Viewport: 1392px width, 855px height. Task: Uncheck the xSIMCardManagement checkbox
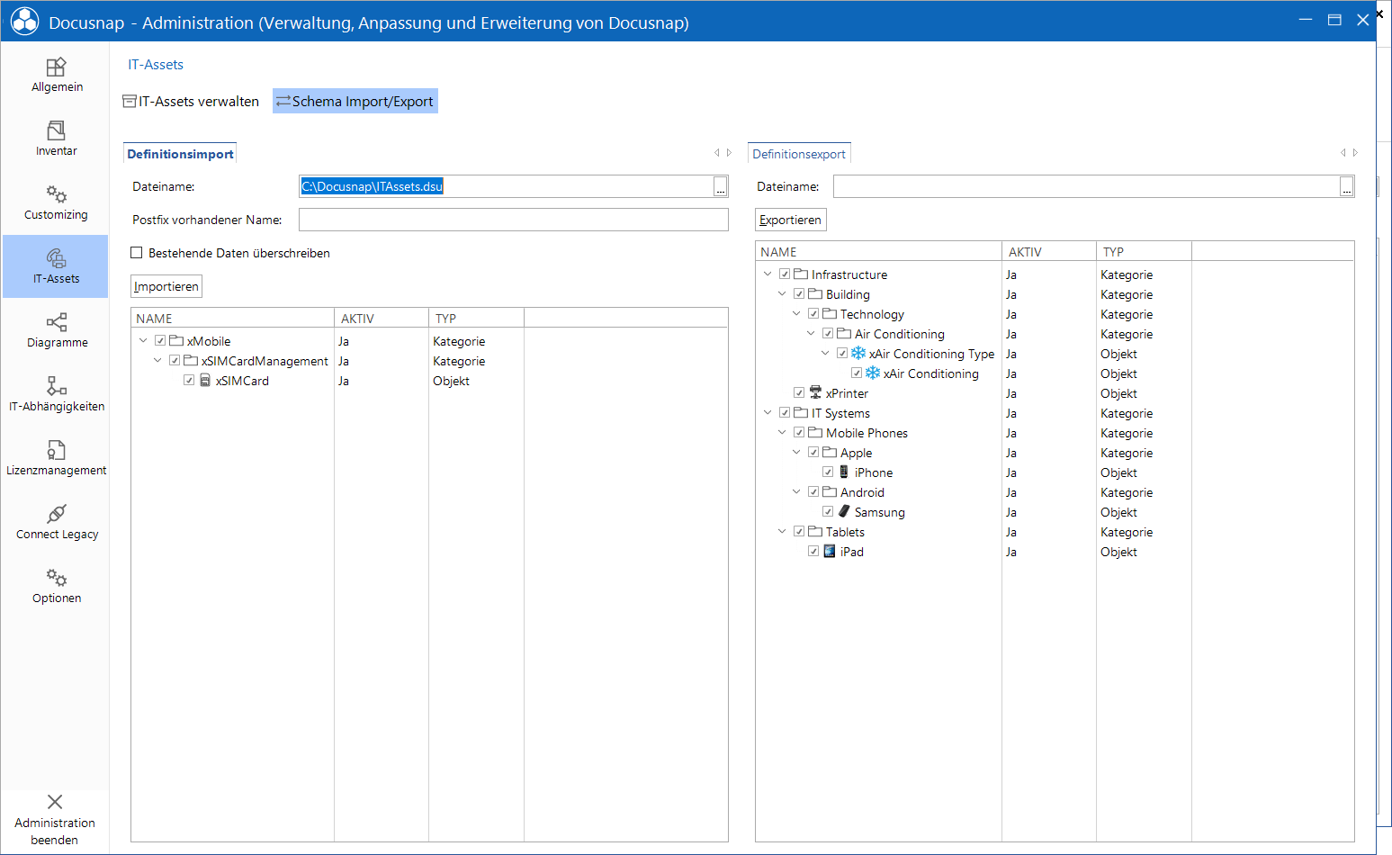pyautogui.click(x=175, y=361)
